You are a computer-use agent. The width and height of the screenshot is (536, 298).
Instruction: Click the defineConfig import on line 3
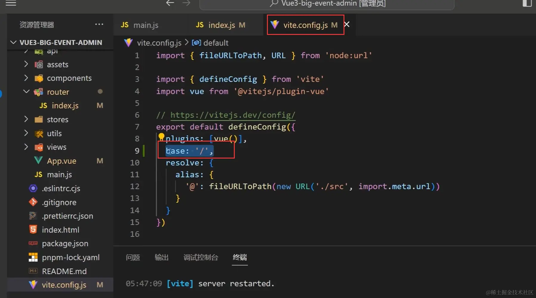(x=228, y=79)
